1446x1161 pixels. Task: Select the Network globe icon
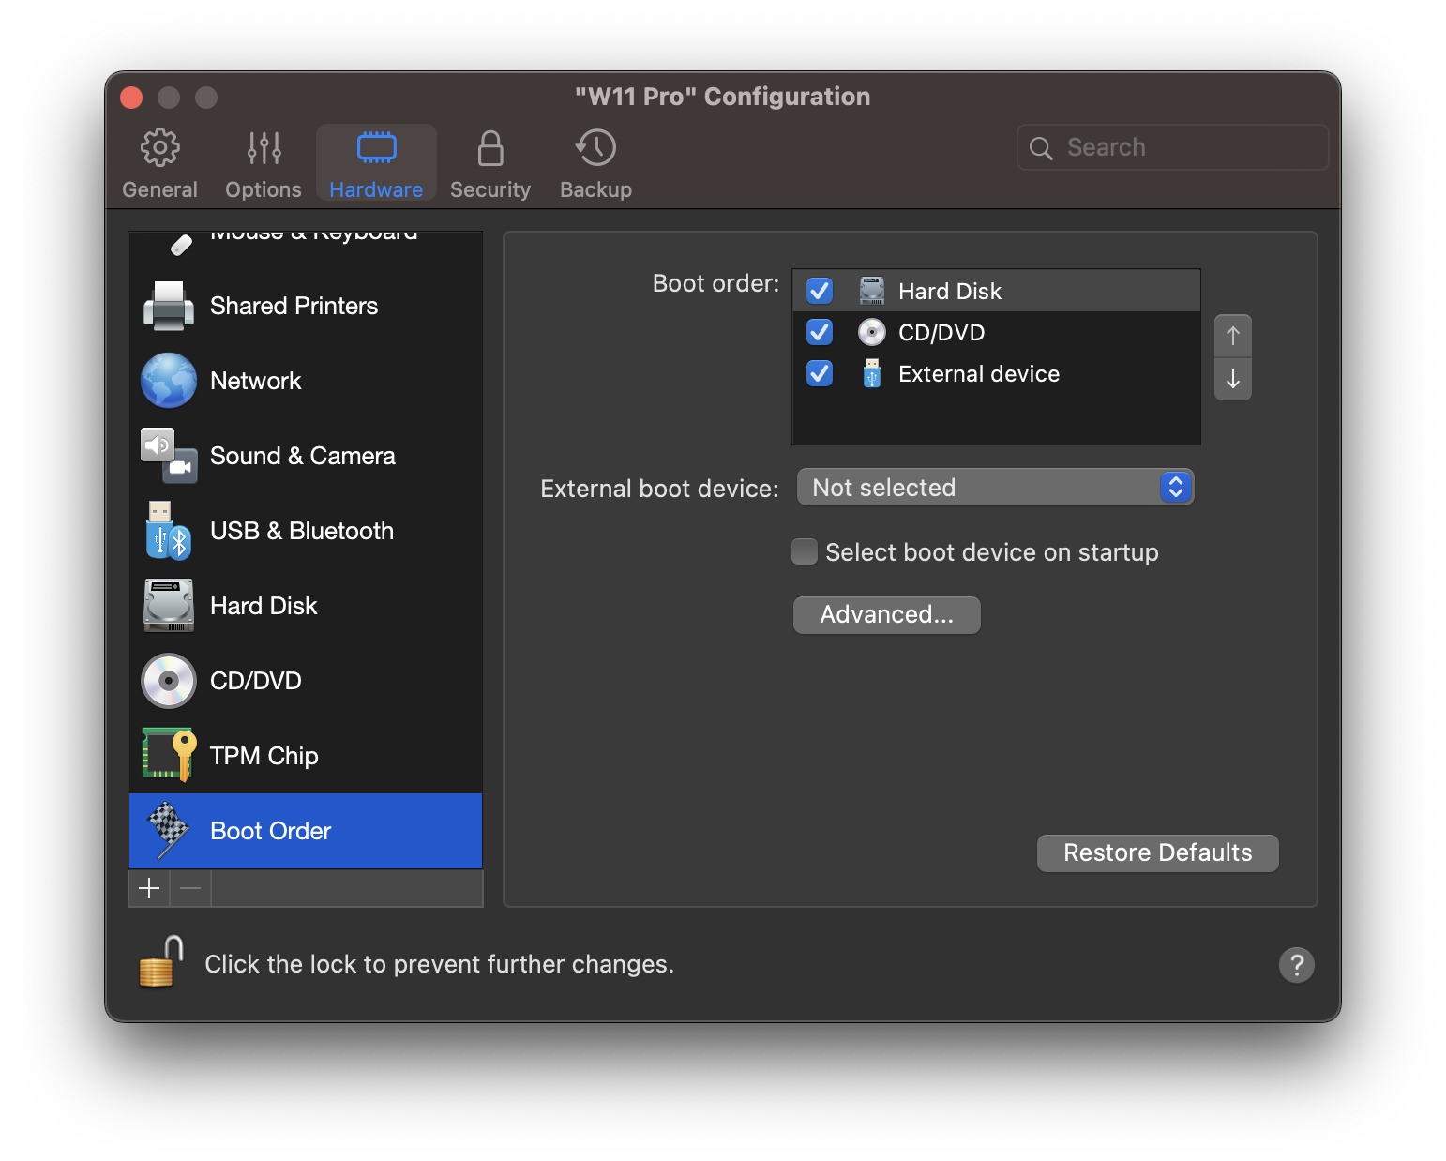point(169,381)
